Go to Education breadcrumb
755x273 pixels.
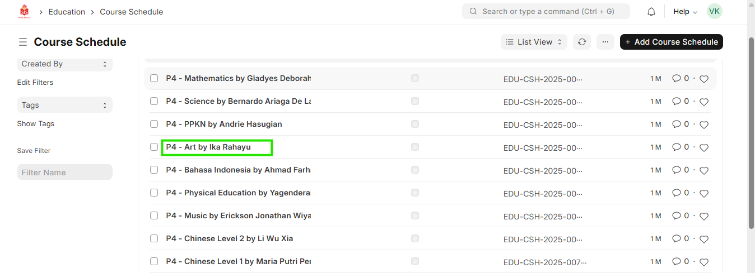pos(67,12)
